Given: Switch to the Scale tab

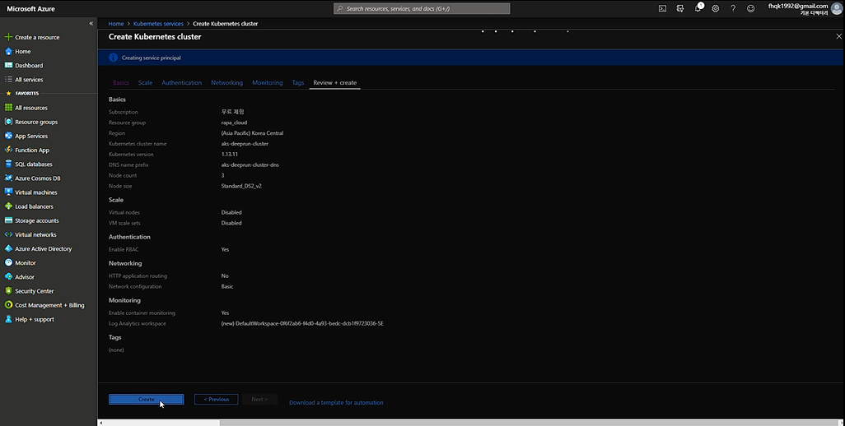Looking at the screenshot, I should 145,83.
